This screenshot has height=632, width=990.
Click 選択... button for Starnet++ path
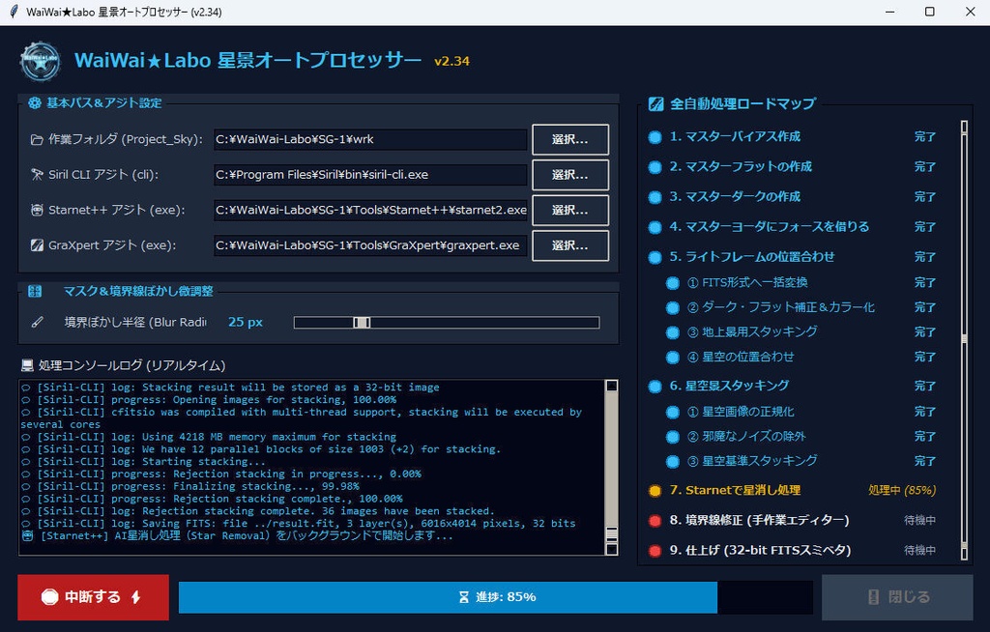click(570, 211)
